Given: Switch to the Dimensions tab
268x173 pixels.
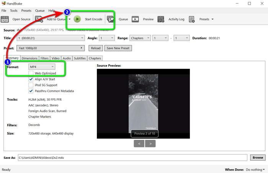Looking at the screenshot, I should [29, 58].
